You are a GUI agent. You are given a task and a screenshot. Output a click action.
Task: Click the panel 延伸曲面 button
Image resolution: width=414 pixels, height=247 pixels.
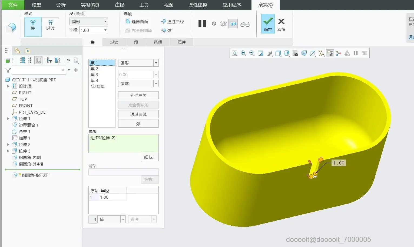[138, 95]
